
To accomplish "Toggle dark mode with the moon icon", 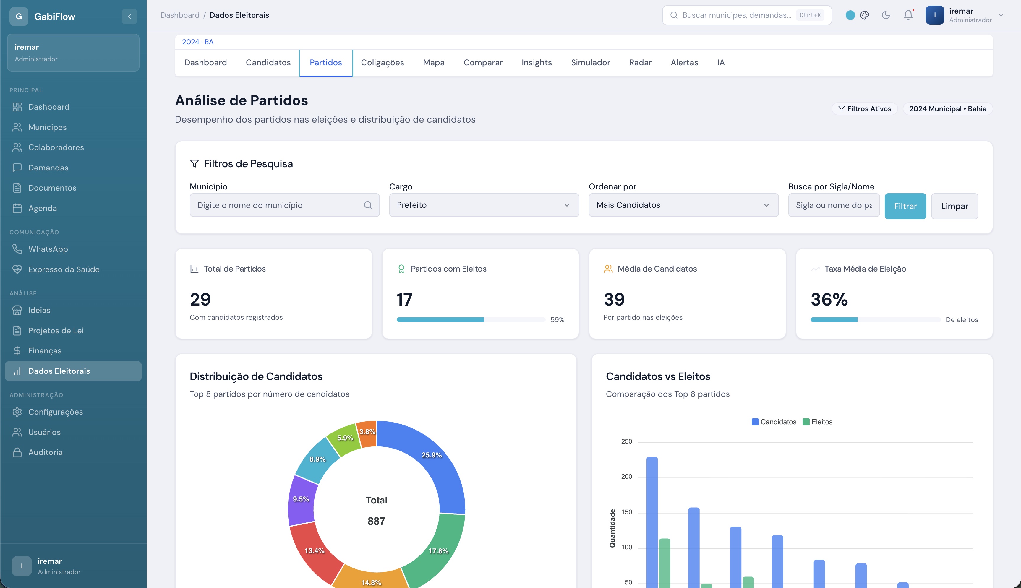I will point(886,15).
